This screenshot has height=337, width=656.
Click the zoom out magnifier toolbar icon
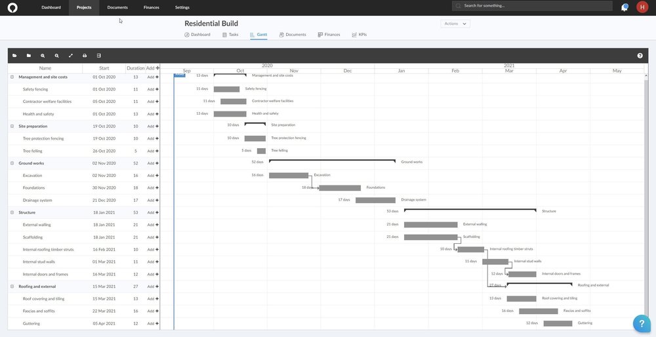(x=56, y=56)
